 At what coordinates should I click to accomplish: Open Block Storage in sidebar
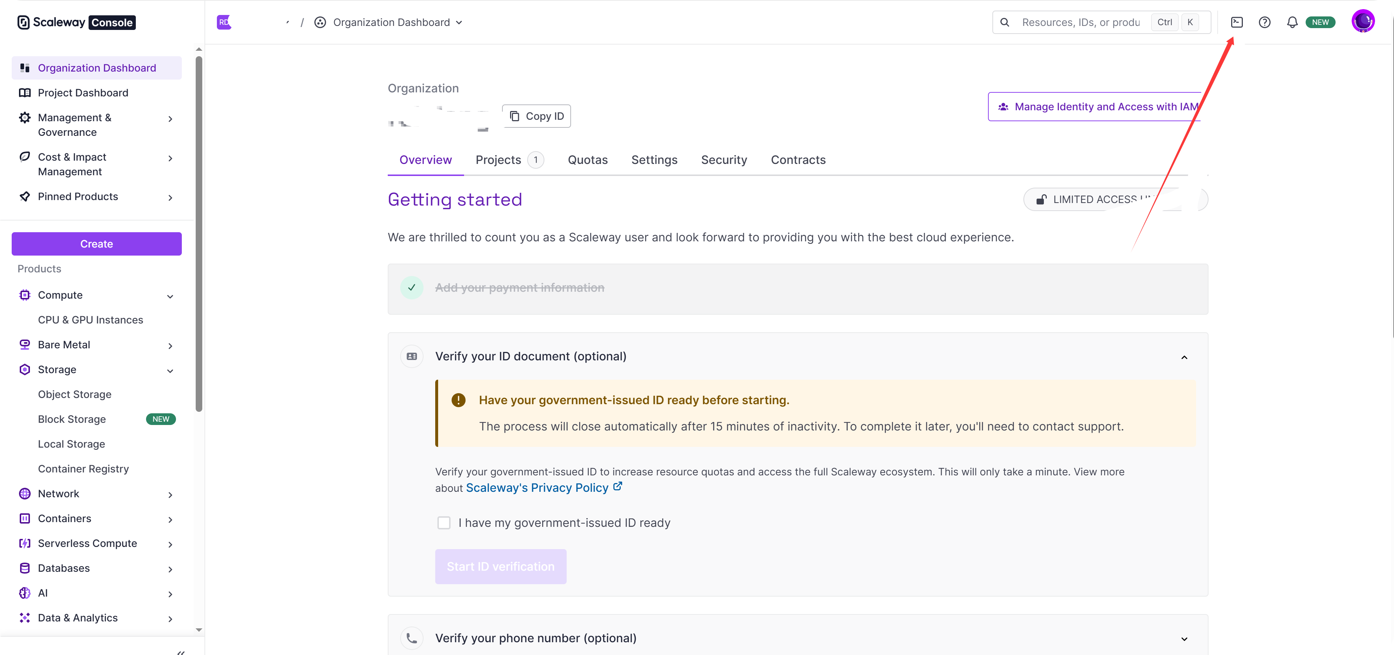[72, 420]
